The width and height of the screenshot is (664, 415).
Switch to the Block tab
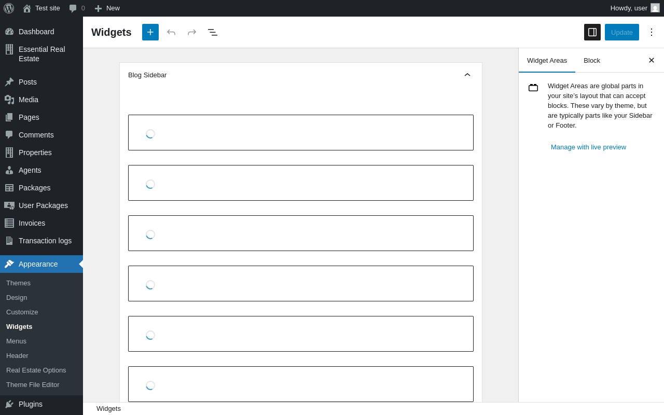point(592,60)
